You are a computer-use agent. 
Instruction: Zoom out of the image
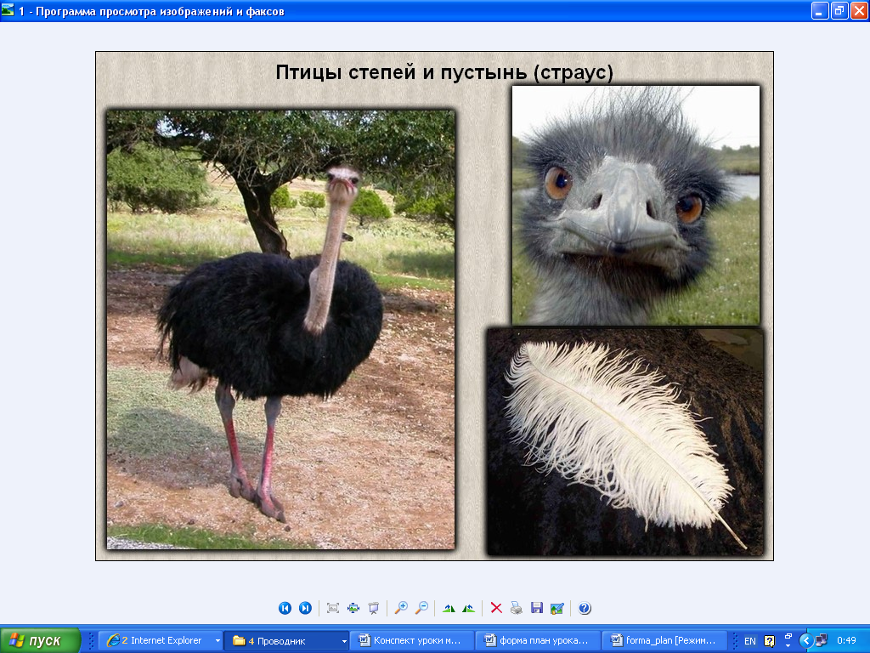(421, 608)
